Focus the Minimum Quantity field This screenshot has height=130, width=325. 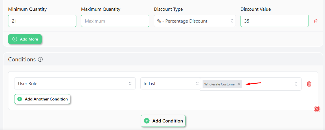click(42, 21)
